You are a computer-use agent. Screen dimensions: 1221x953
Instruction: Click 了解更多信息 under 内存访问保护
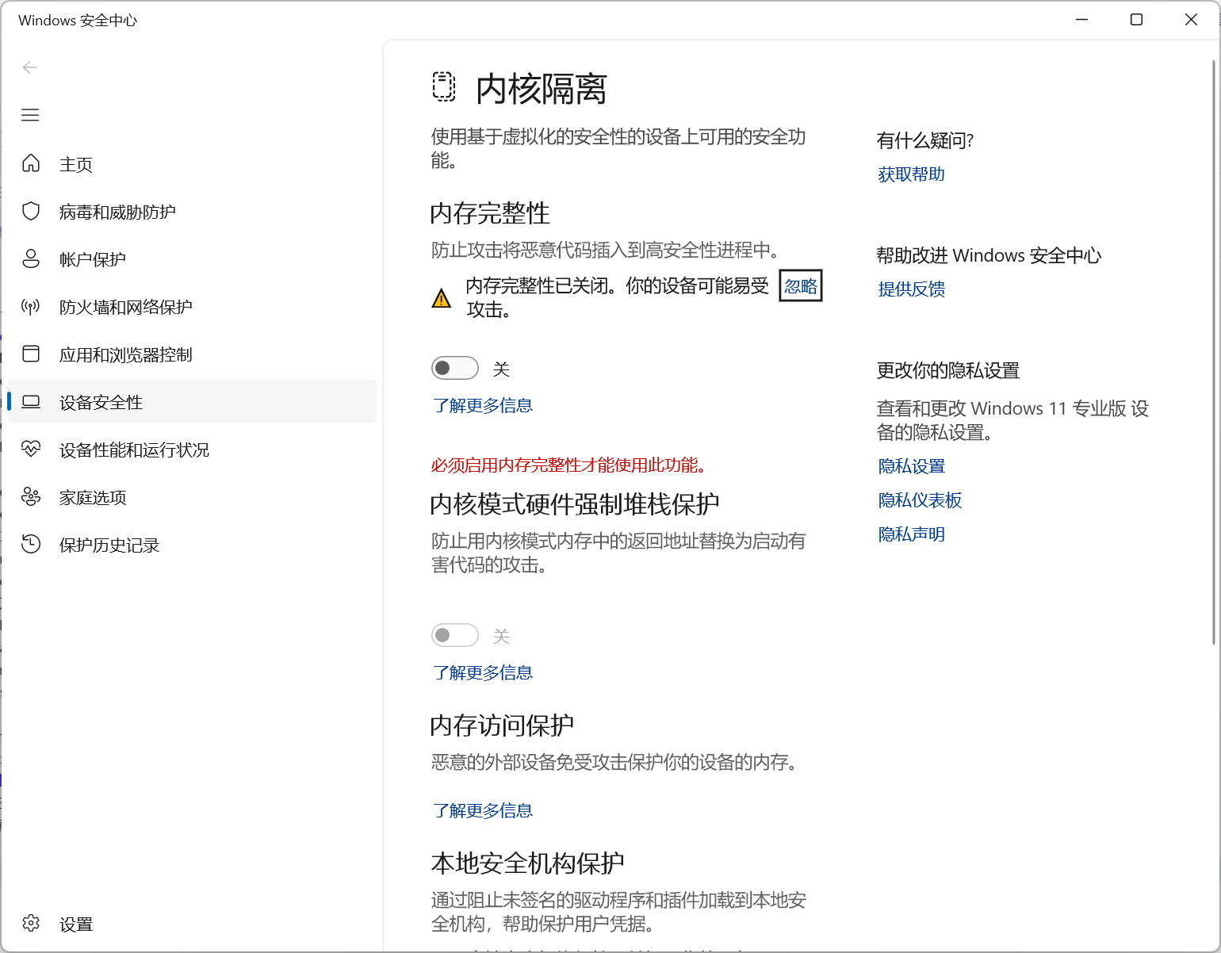(x=482, y=810)
